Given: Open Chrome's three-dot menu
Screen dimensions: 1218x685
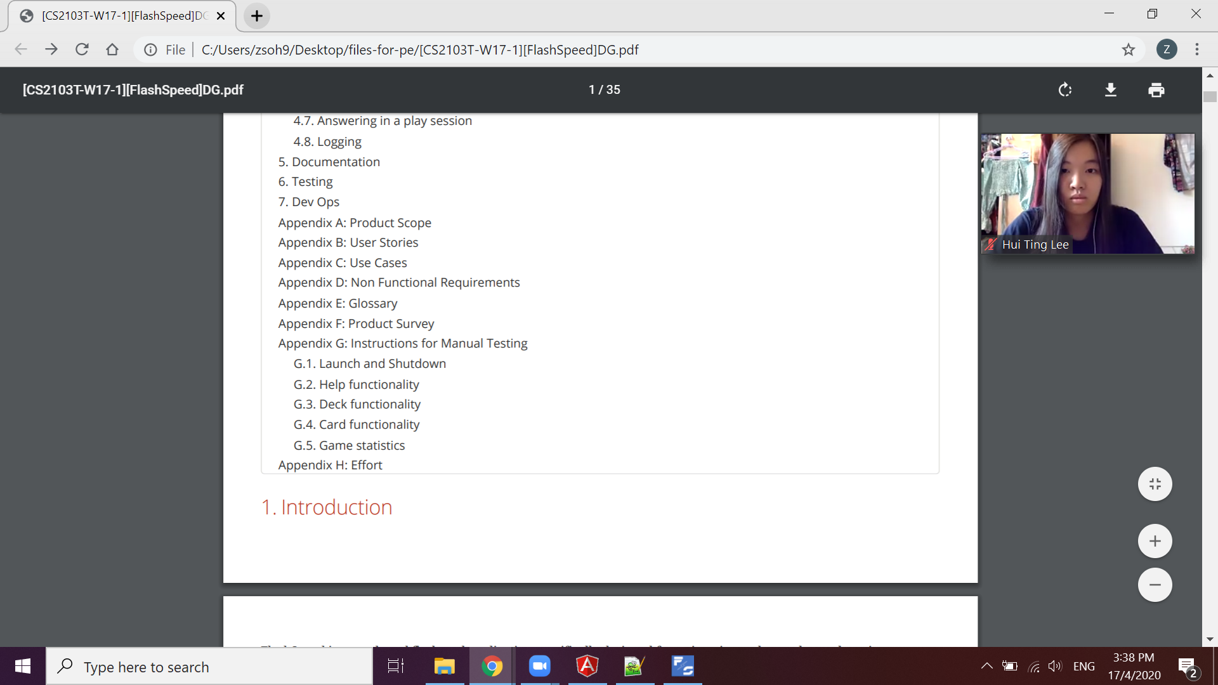Looking at the screenshot, I should [x=1197, y=49].
